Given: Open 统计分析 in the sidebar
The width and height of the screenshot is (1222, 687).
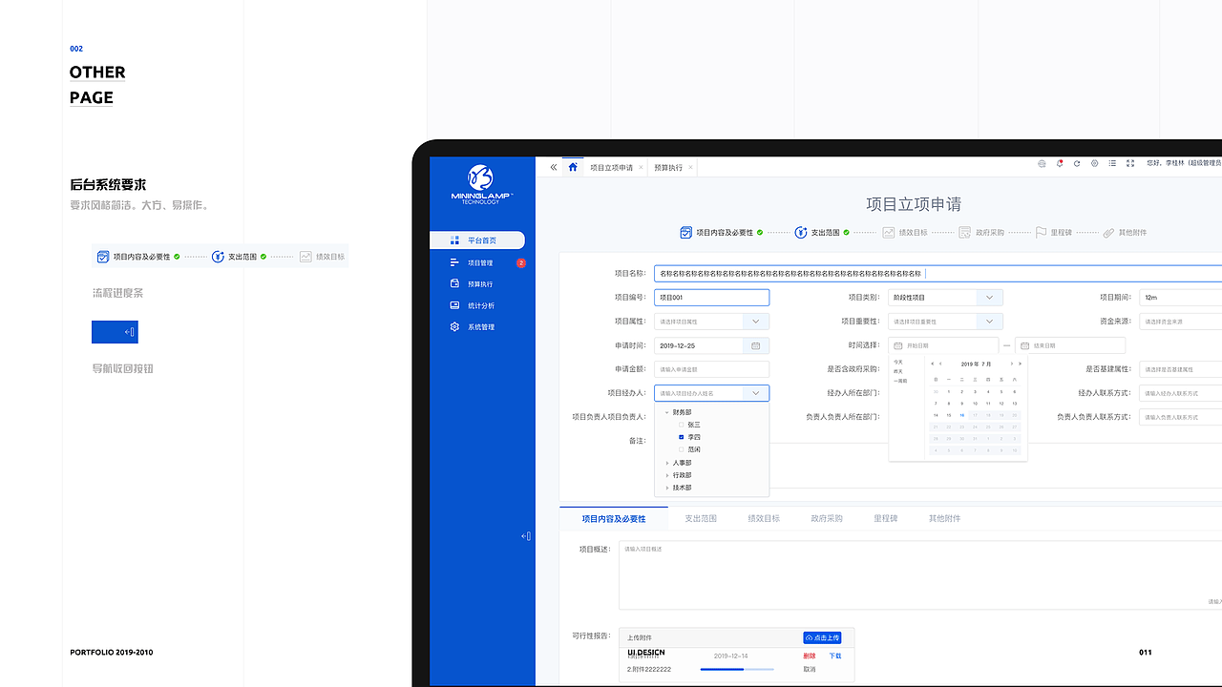Looking at the screenshot, I should point(482,305).
